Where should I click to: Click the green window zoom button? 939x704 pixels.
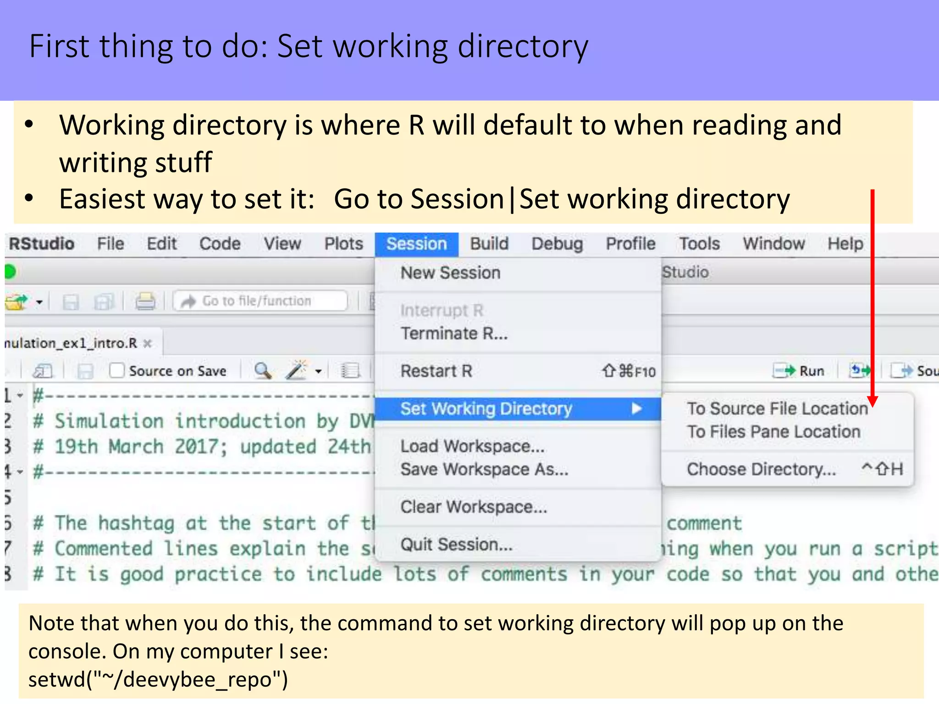(10, 272)
